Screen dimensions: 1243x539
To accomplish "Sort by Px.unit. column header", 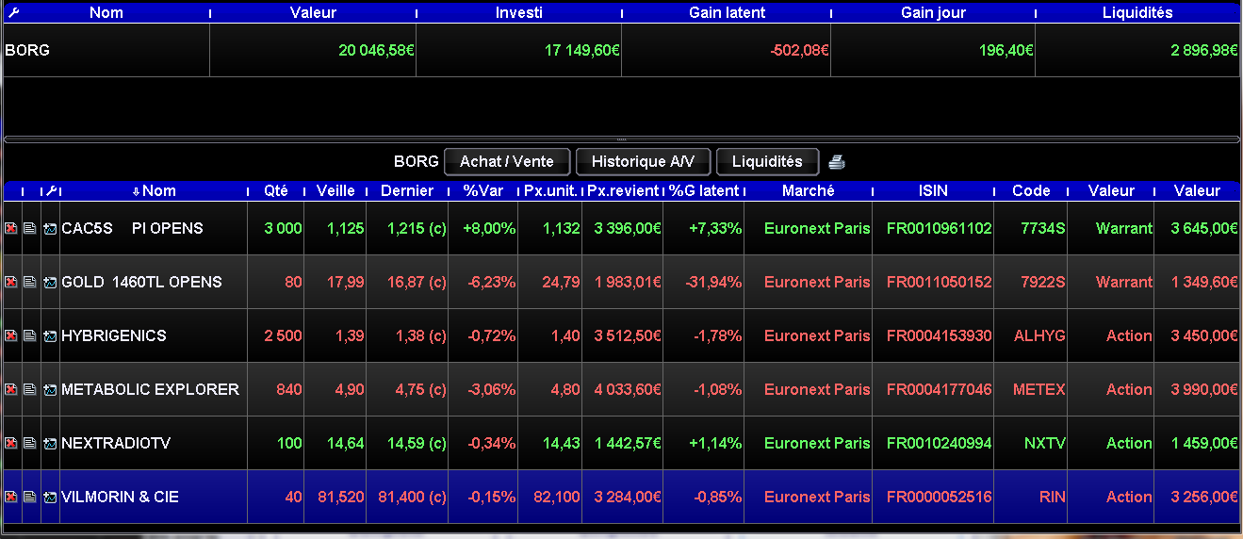I will 551,190.
